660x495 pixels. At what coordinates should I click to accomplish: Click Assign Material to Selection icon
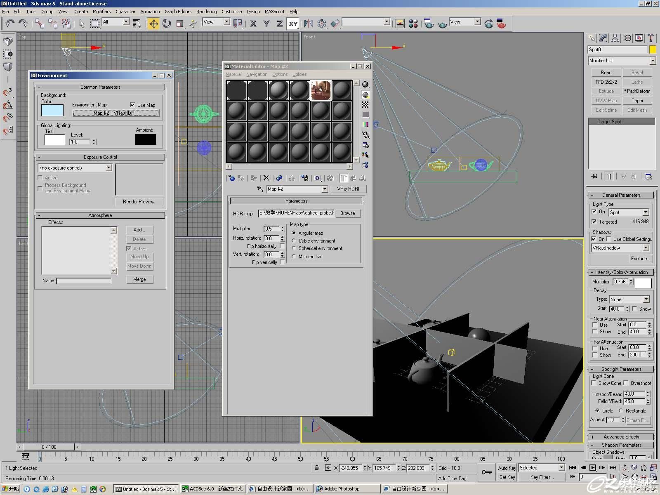[x=253, y=178]
